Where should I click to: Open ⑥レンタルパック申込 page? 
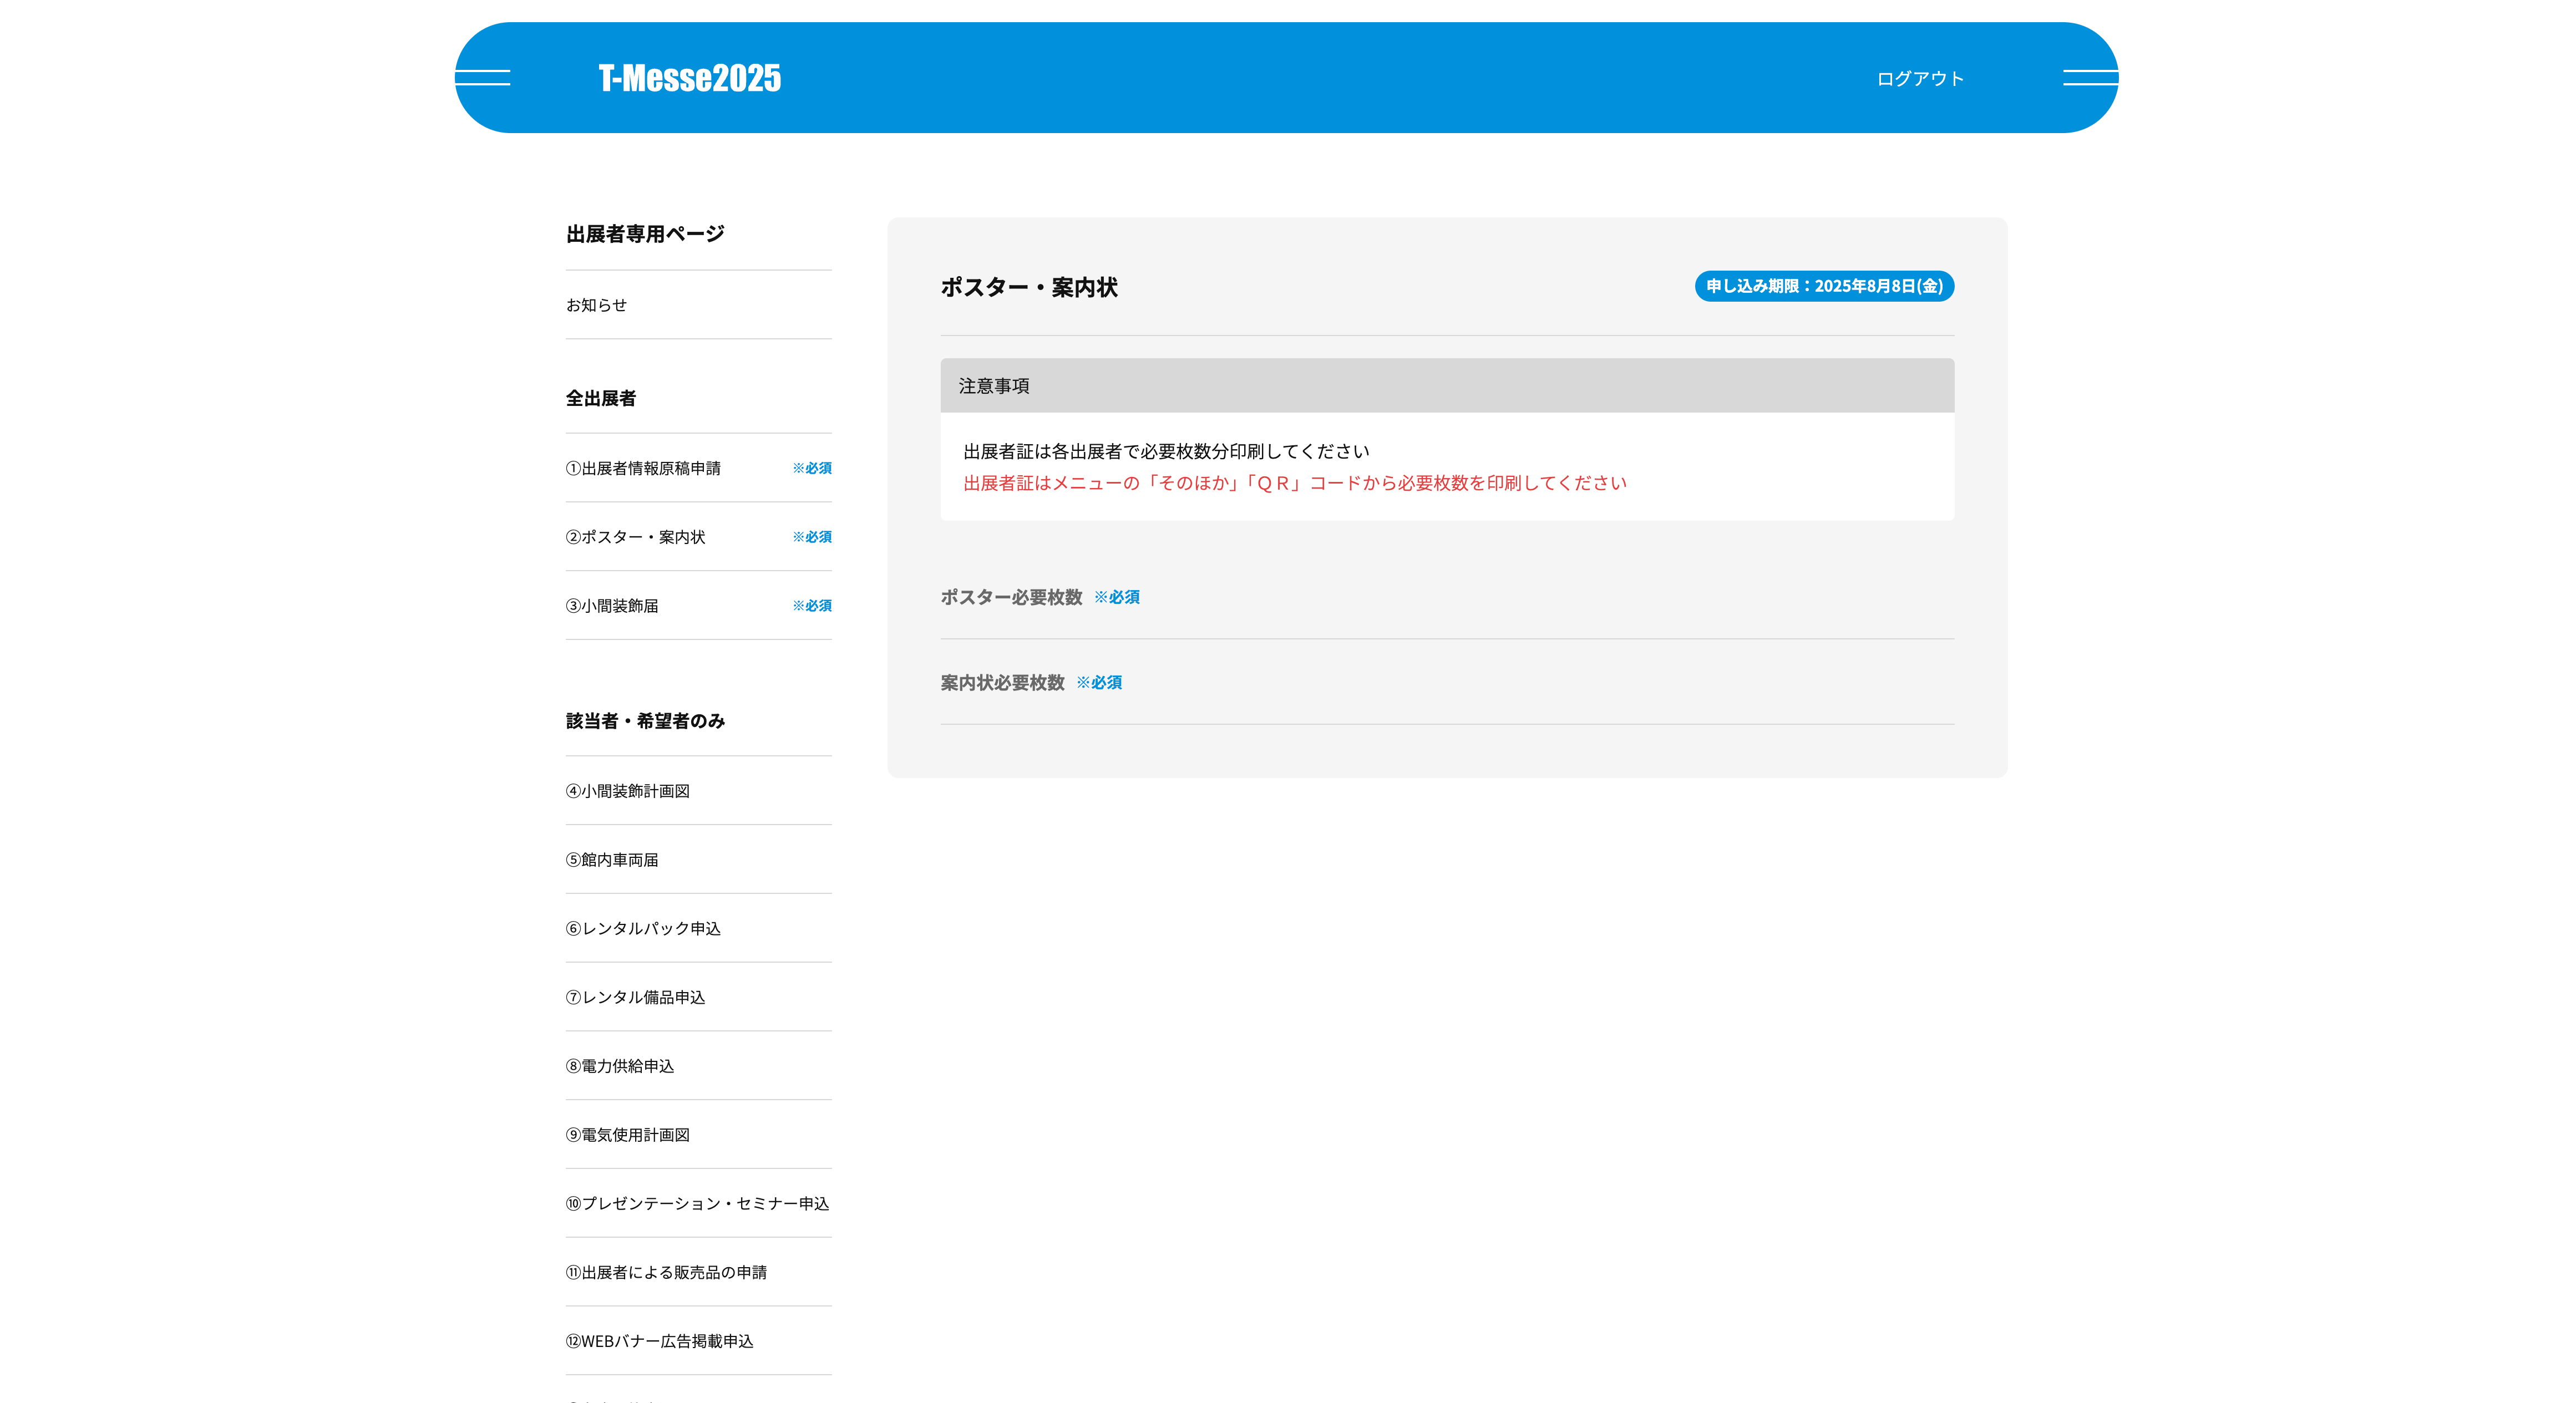point(643,929)
